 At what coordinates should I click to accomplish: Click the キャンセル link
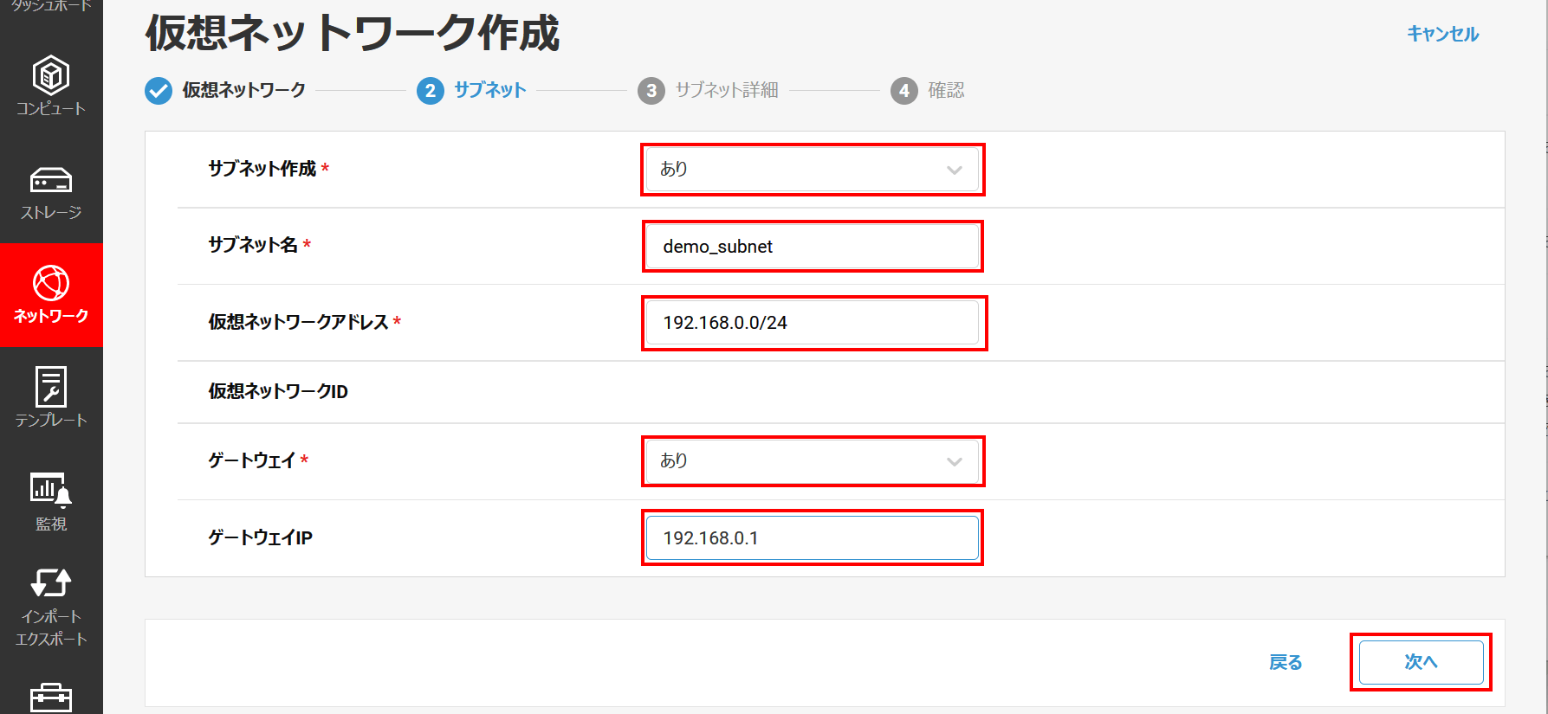(x=1442, y=34)
